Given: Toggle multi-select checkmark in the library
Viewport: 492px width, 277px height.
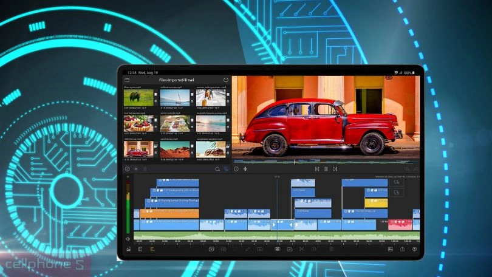Looking at the screenshot, I should pos(127,169).
